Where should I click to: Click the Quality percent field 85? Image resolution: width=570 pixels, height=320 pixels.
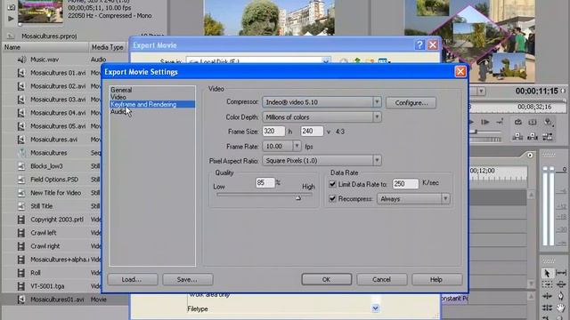point(265,182)
